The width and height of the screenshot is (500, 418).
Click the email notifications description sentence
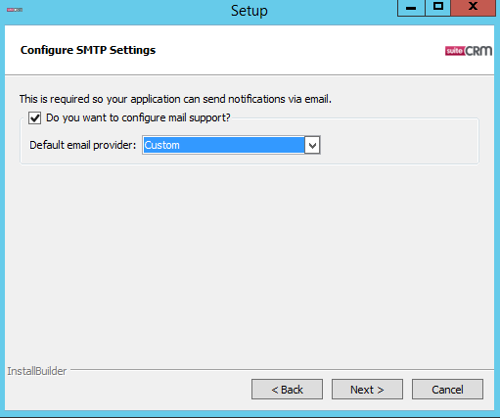click(x=175, y=99)
